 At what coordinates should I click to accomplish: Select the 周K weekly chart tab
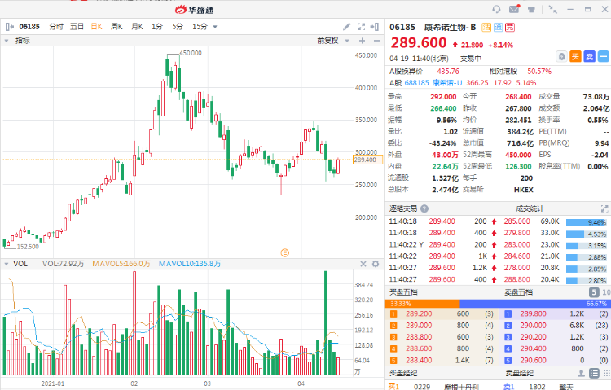116,27
